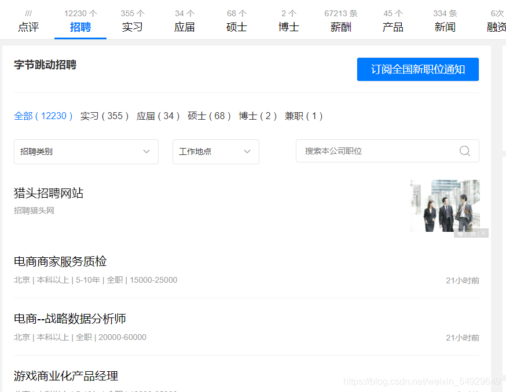Switch to the 点评 tab
Viewport: 506px width, 392px height.
tap(28, 21)
